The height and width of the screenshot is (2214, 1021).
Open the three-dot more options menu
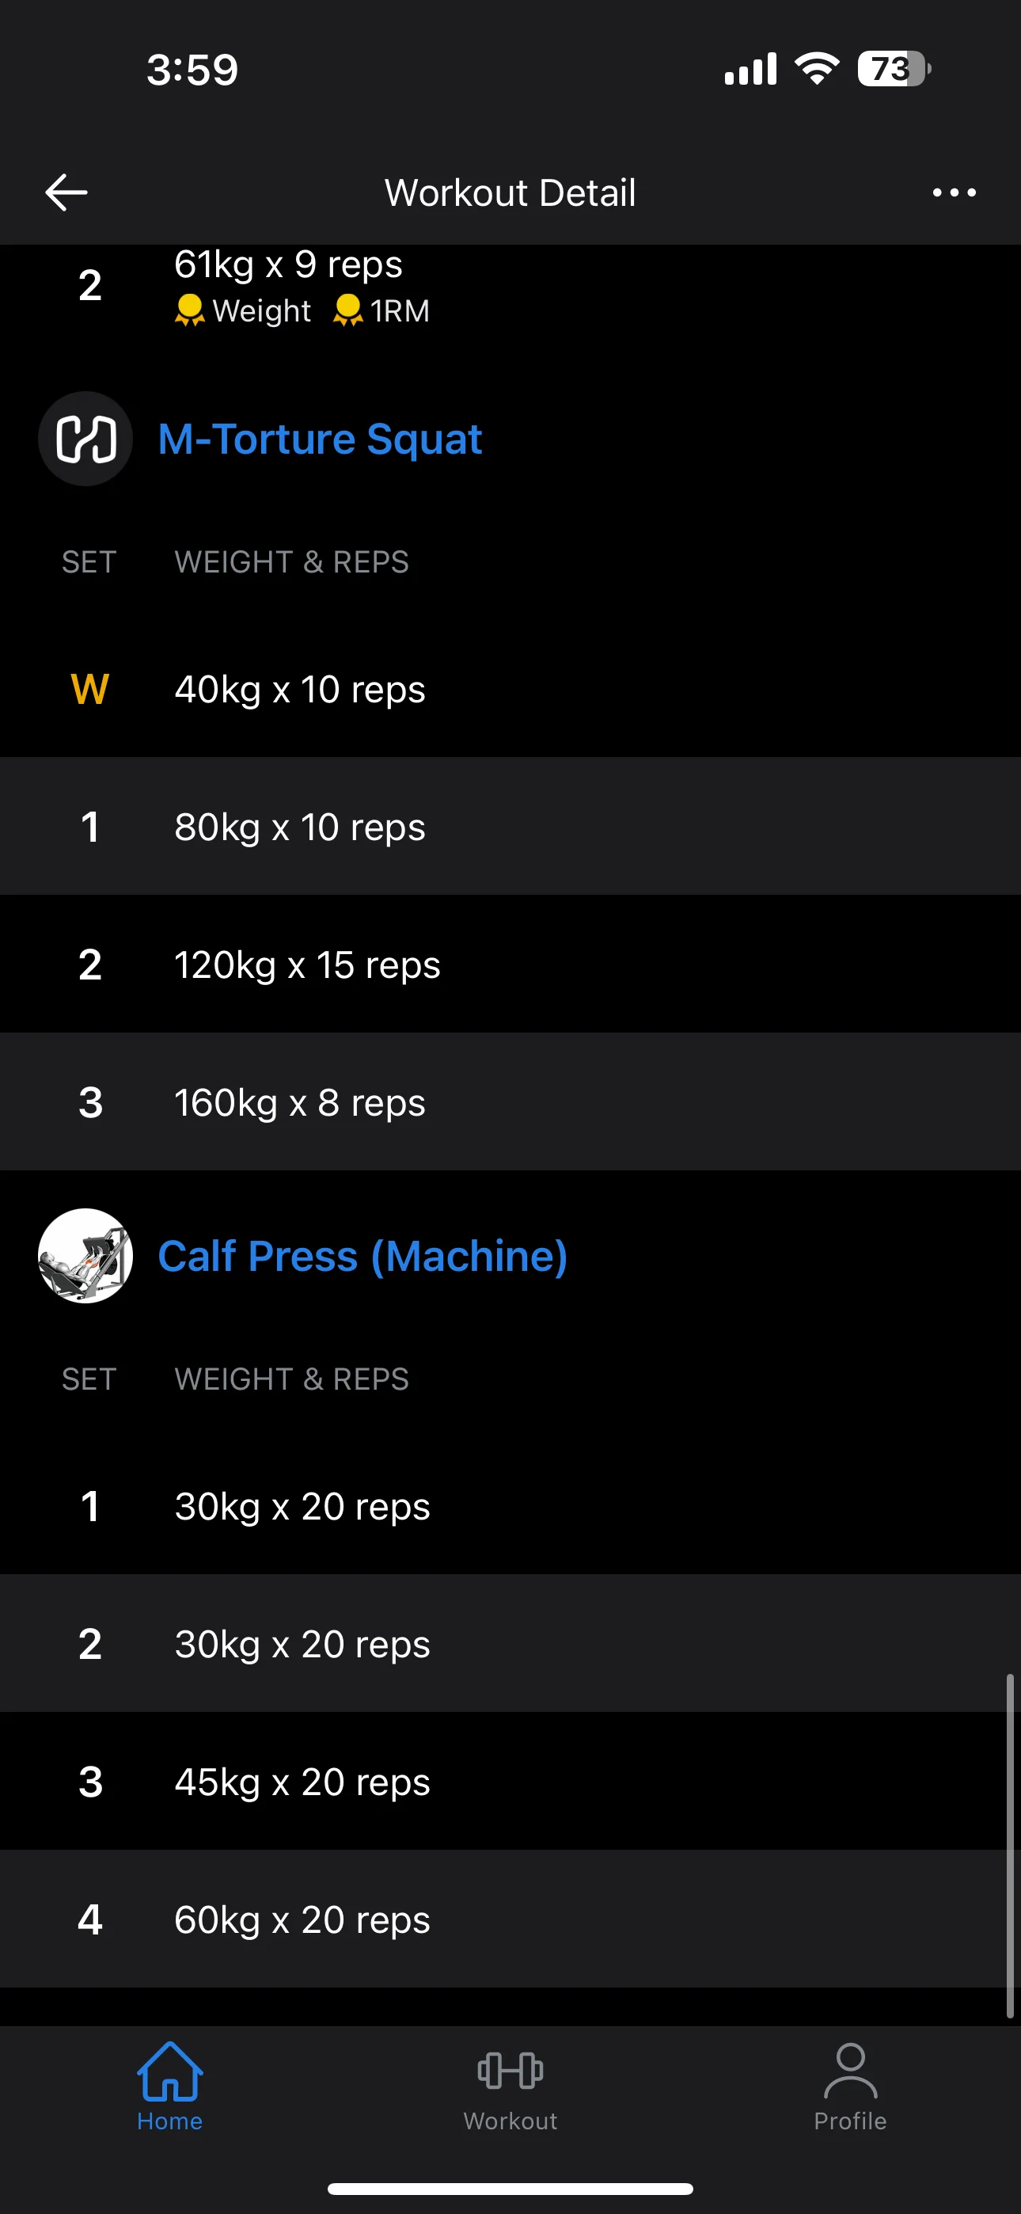(954, 192)
